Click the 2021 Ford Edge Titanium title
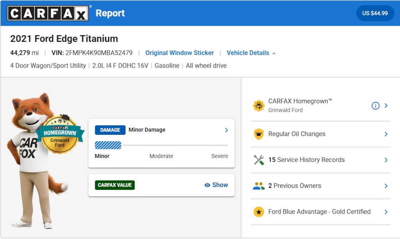Image resolution: width=400 pixels, height=239 pixels. (x=64, y=39)
